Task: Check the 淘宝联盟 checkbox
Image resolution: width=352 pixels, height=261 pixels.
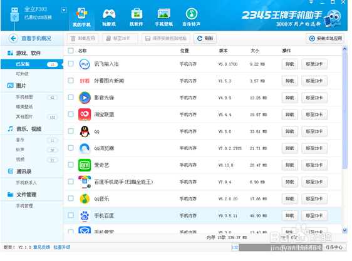Action: point(71,115)
